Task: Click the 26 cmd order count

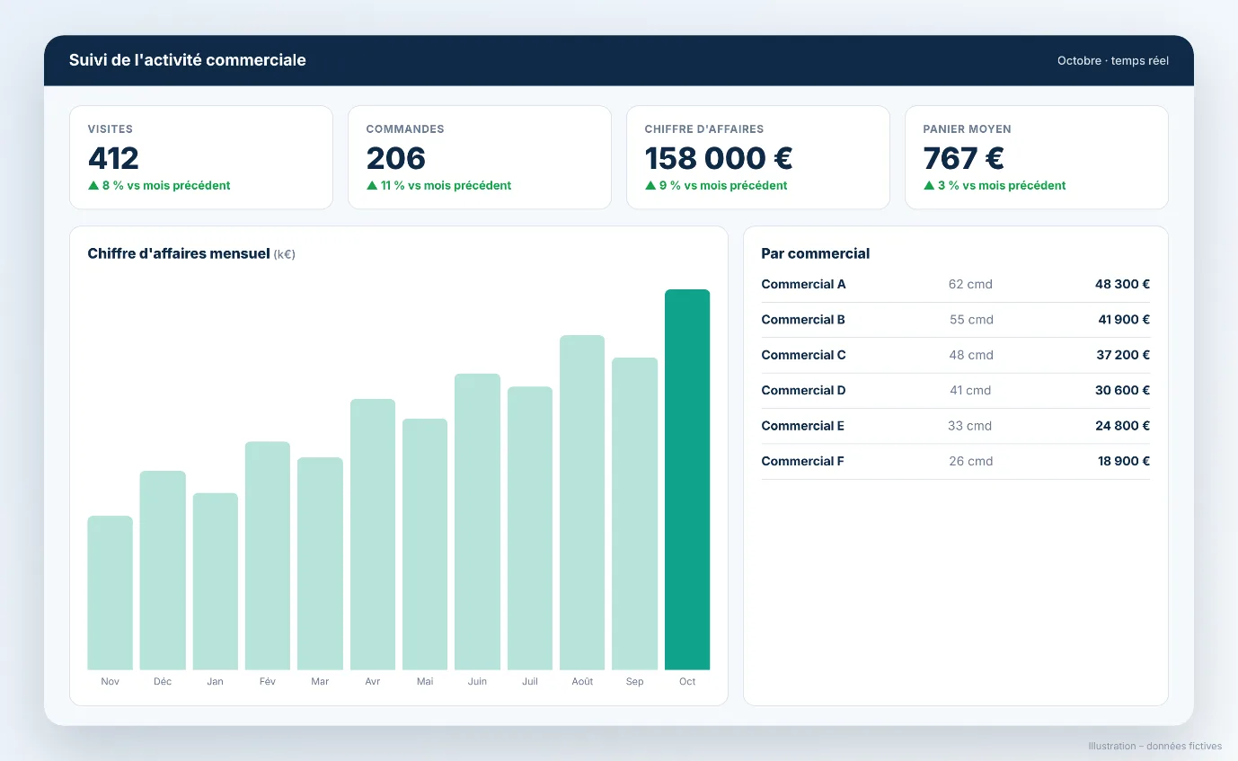Action: click(x=971, y=462)
